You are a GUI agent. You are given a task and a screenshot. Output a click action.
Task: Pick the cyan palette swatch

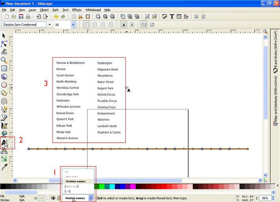tap(112, 187)
